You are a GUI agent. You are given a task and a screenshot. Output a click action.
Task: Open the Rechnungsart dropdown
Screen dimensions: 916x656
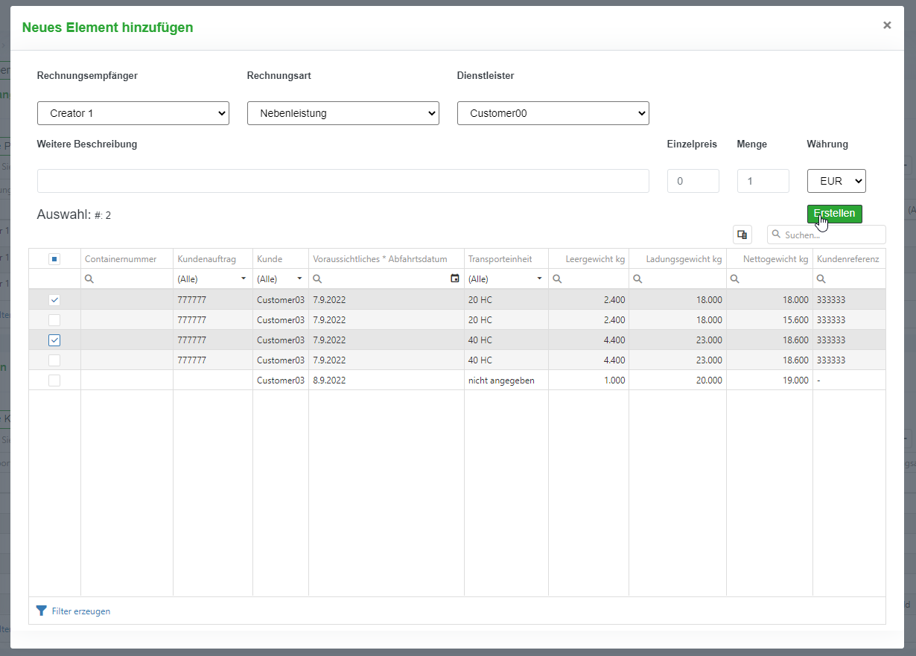(343, 113)
